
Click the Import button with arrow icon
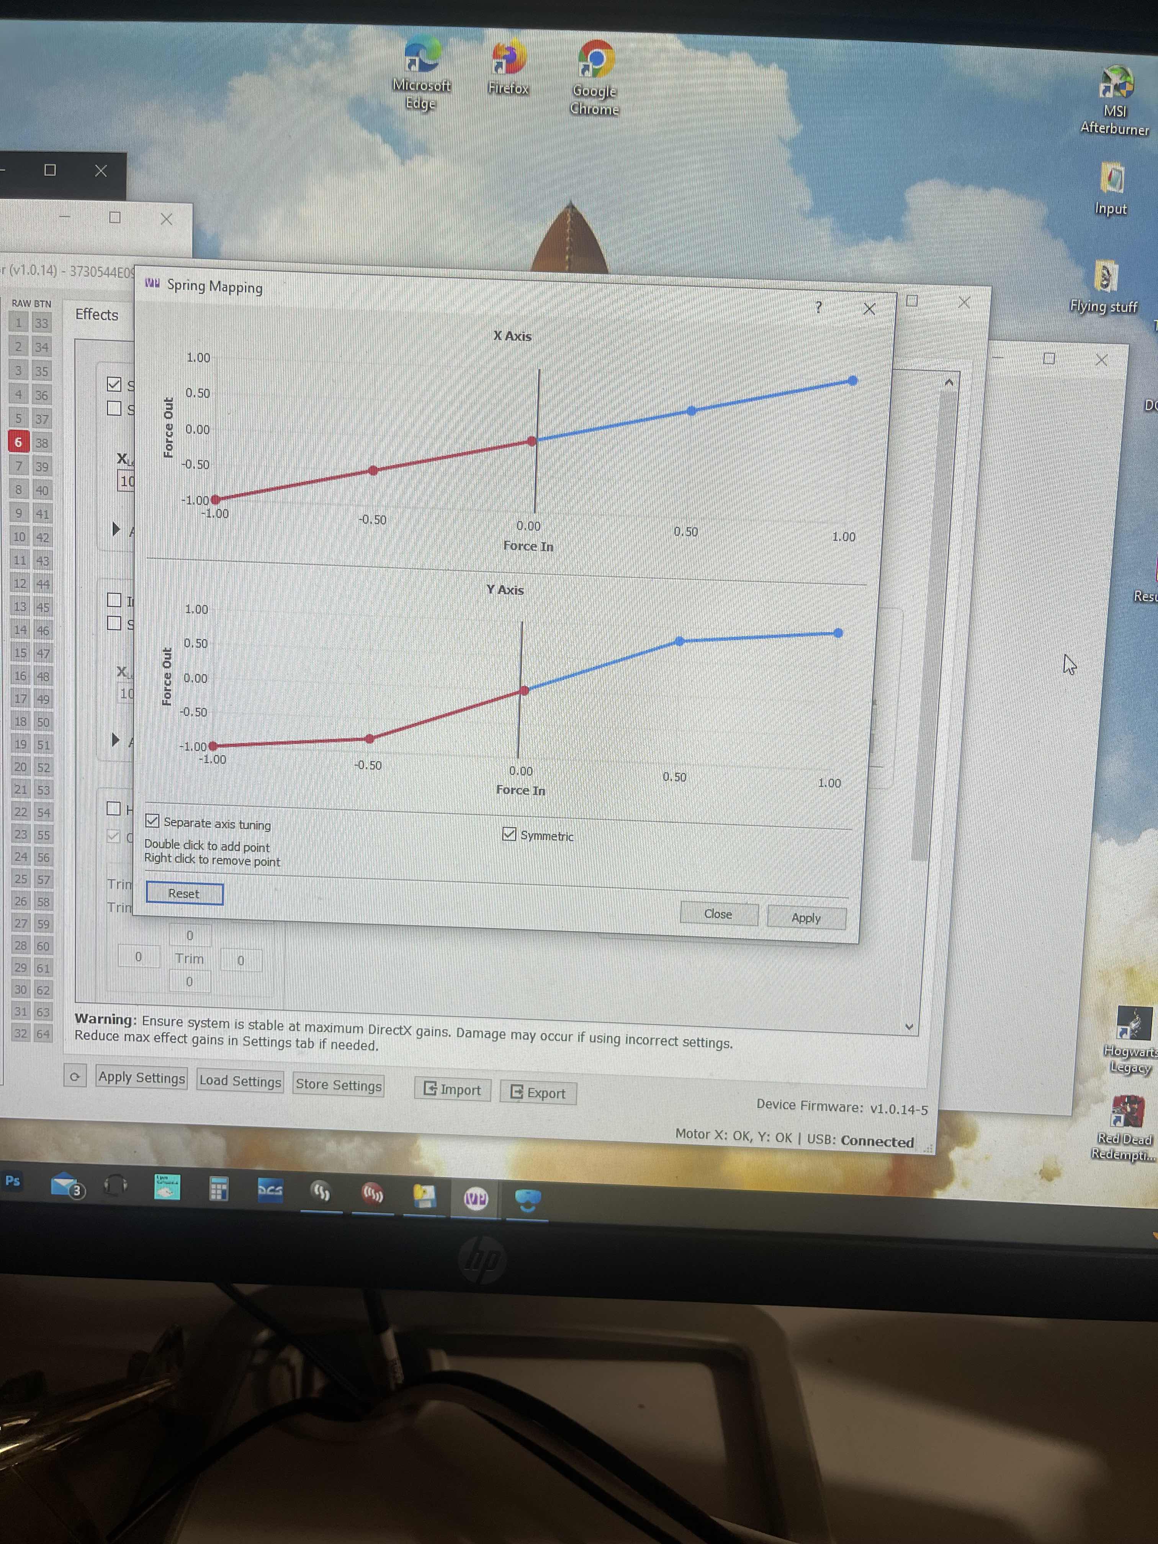[452, 1089]
